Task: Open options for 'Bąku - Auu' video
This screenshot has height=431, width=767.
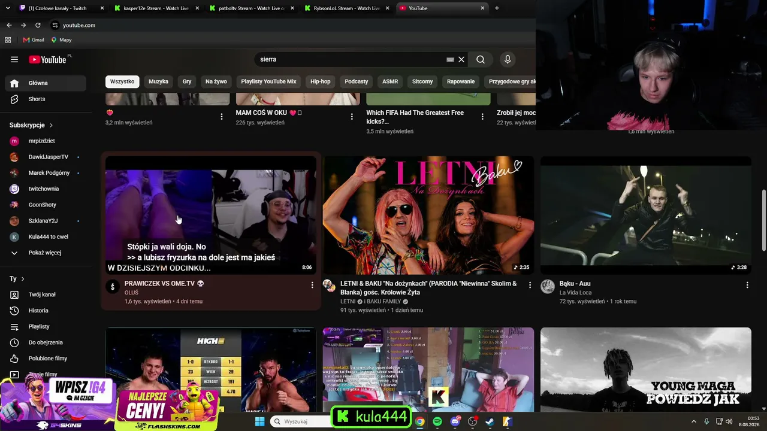Action: coord(747,286)
